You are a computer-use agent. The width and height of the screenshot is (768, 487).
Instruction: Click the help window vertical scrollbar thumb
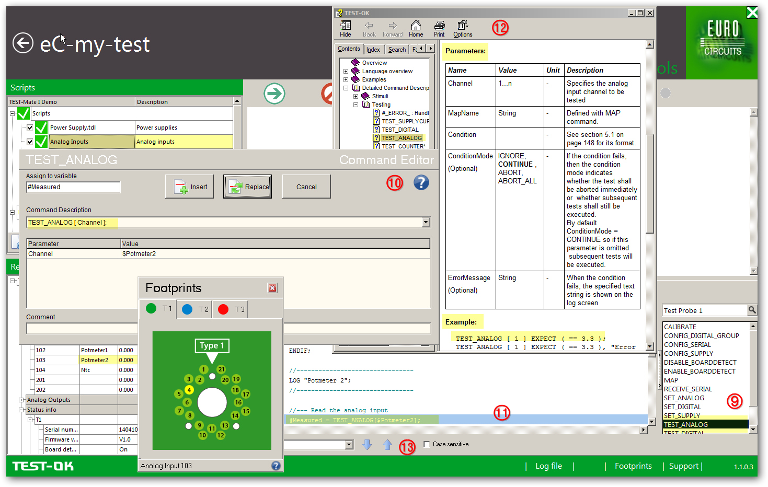tap(650, 184)
